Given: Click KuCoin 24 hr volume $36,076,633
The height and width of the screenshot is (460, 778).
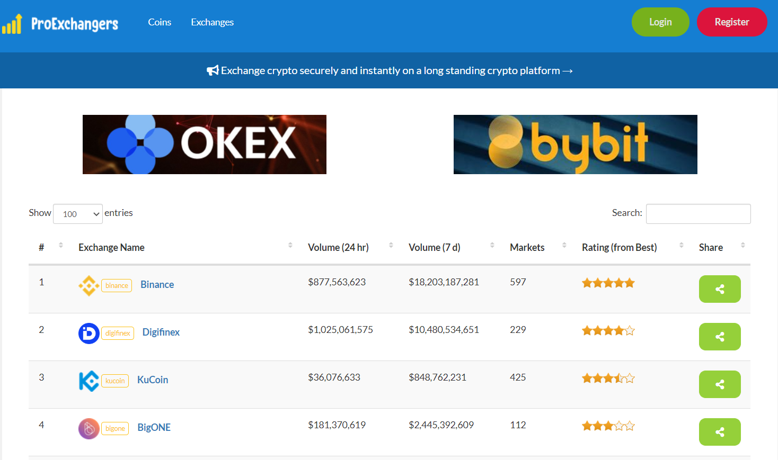Looking at the screenshot, I should coord(334,377).
